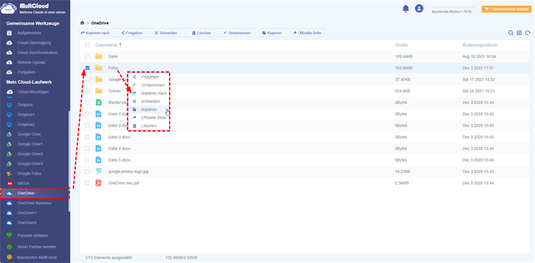Choose Offizielle Seite in context menu

(149, 118)
